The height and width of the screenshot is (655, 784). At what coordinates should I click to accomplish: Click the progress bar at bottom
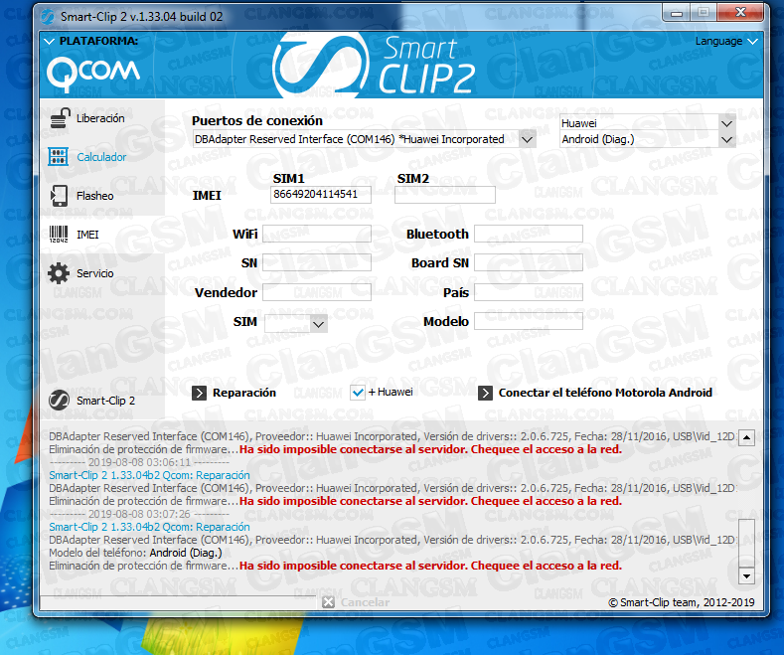click(x=178, y=602)
